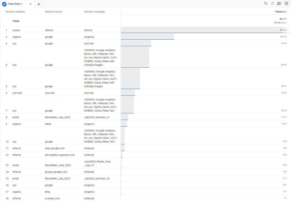This screenshot has width=291, height=201.
Task: Click the Totals sessions value 83,153
Action: click(x=283, y=19)
